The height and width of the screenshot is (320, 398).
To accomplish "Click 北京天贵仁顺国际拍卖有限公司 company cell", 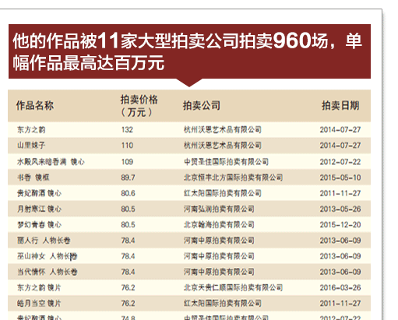I will tap(234, 287).
